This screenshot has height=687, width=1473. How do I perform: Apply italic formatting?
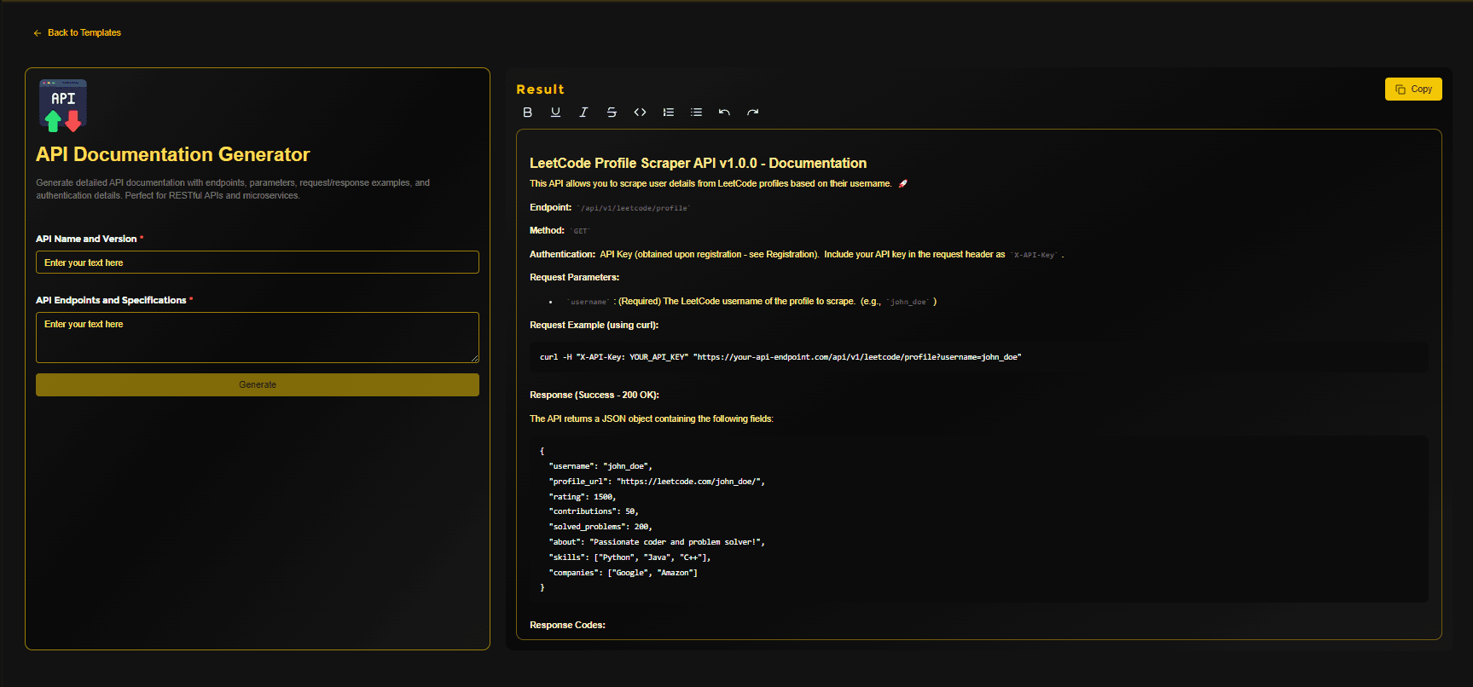(583, 113)
